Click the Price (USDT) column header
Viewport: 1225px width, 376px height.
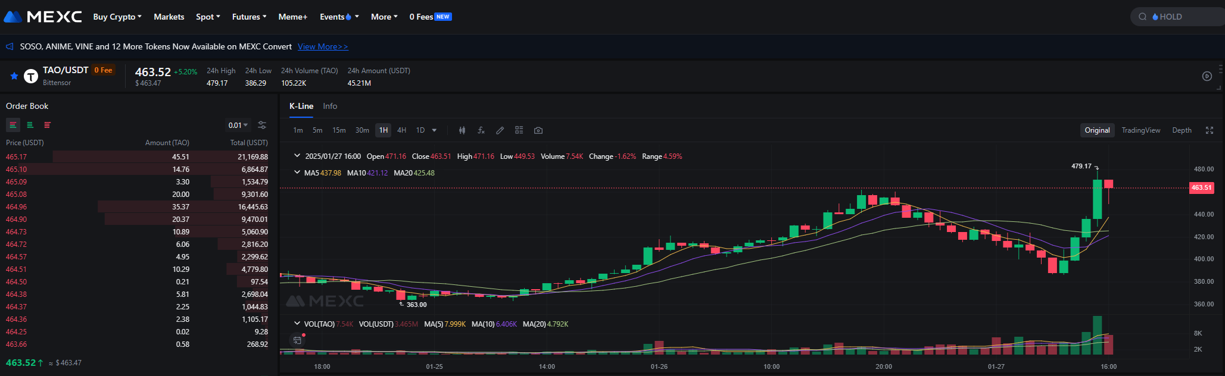click(25, 143)
